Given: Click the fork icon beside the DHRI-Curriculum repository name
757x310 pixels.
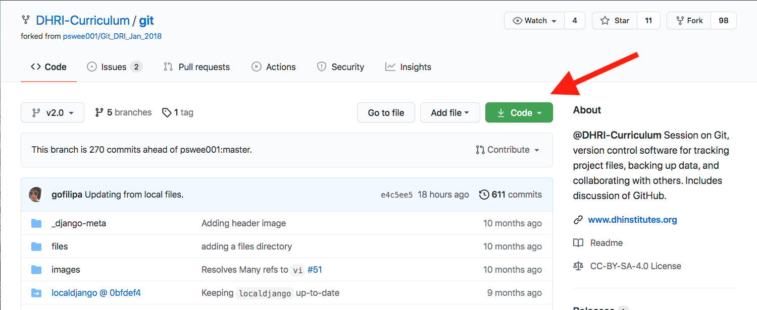Looking at the screenshot, I should pos(25,20).
